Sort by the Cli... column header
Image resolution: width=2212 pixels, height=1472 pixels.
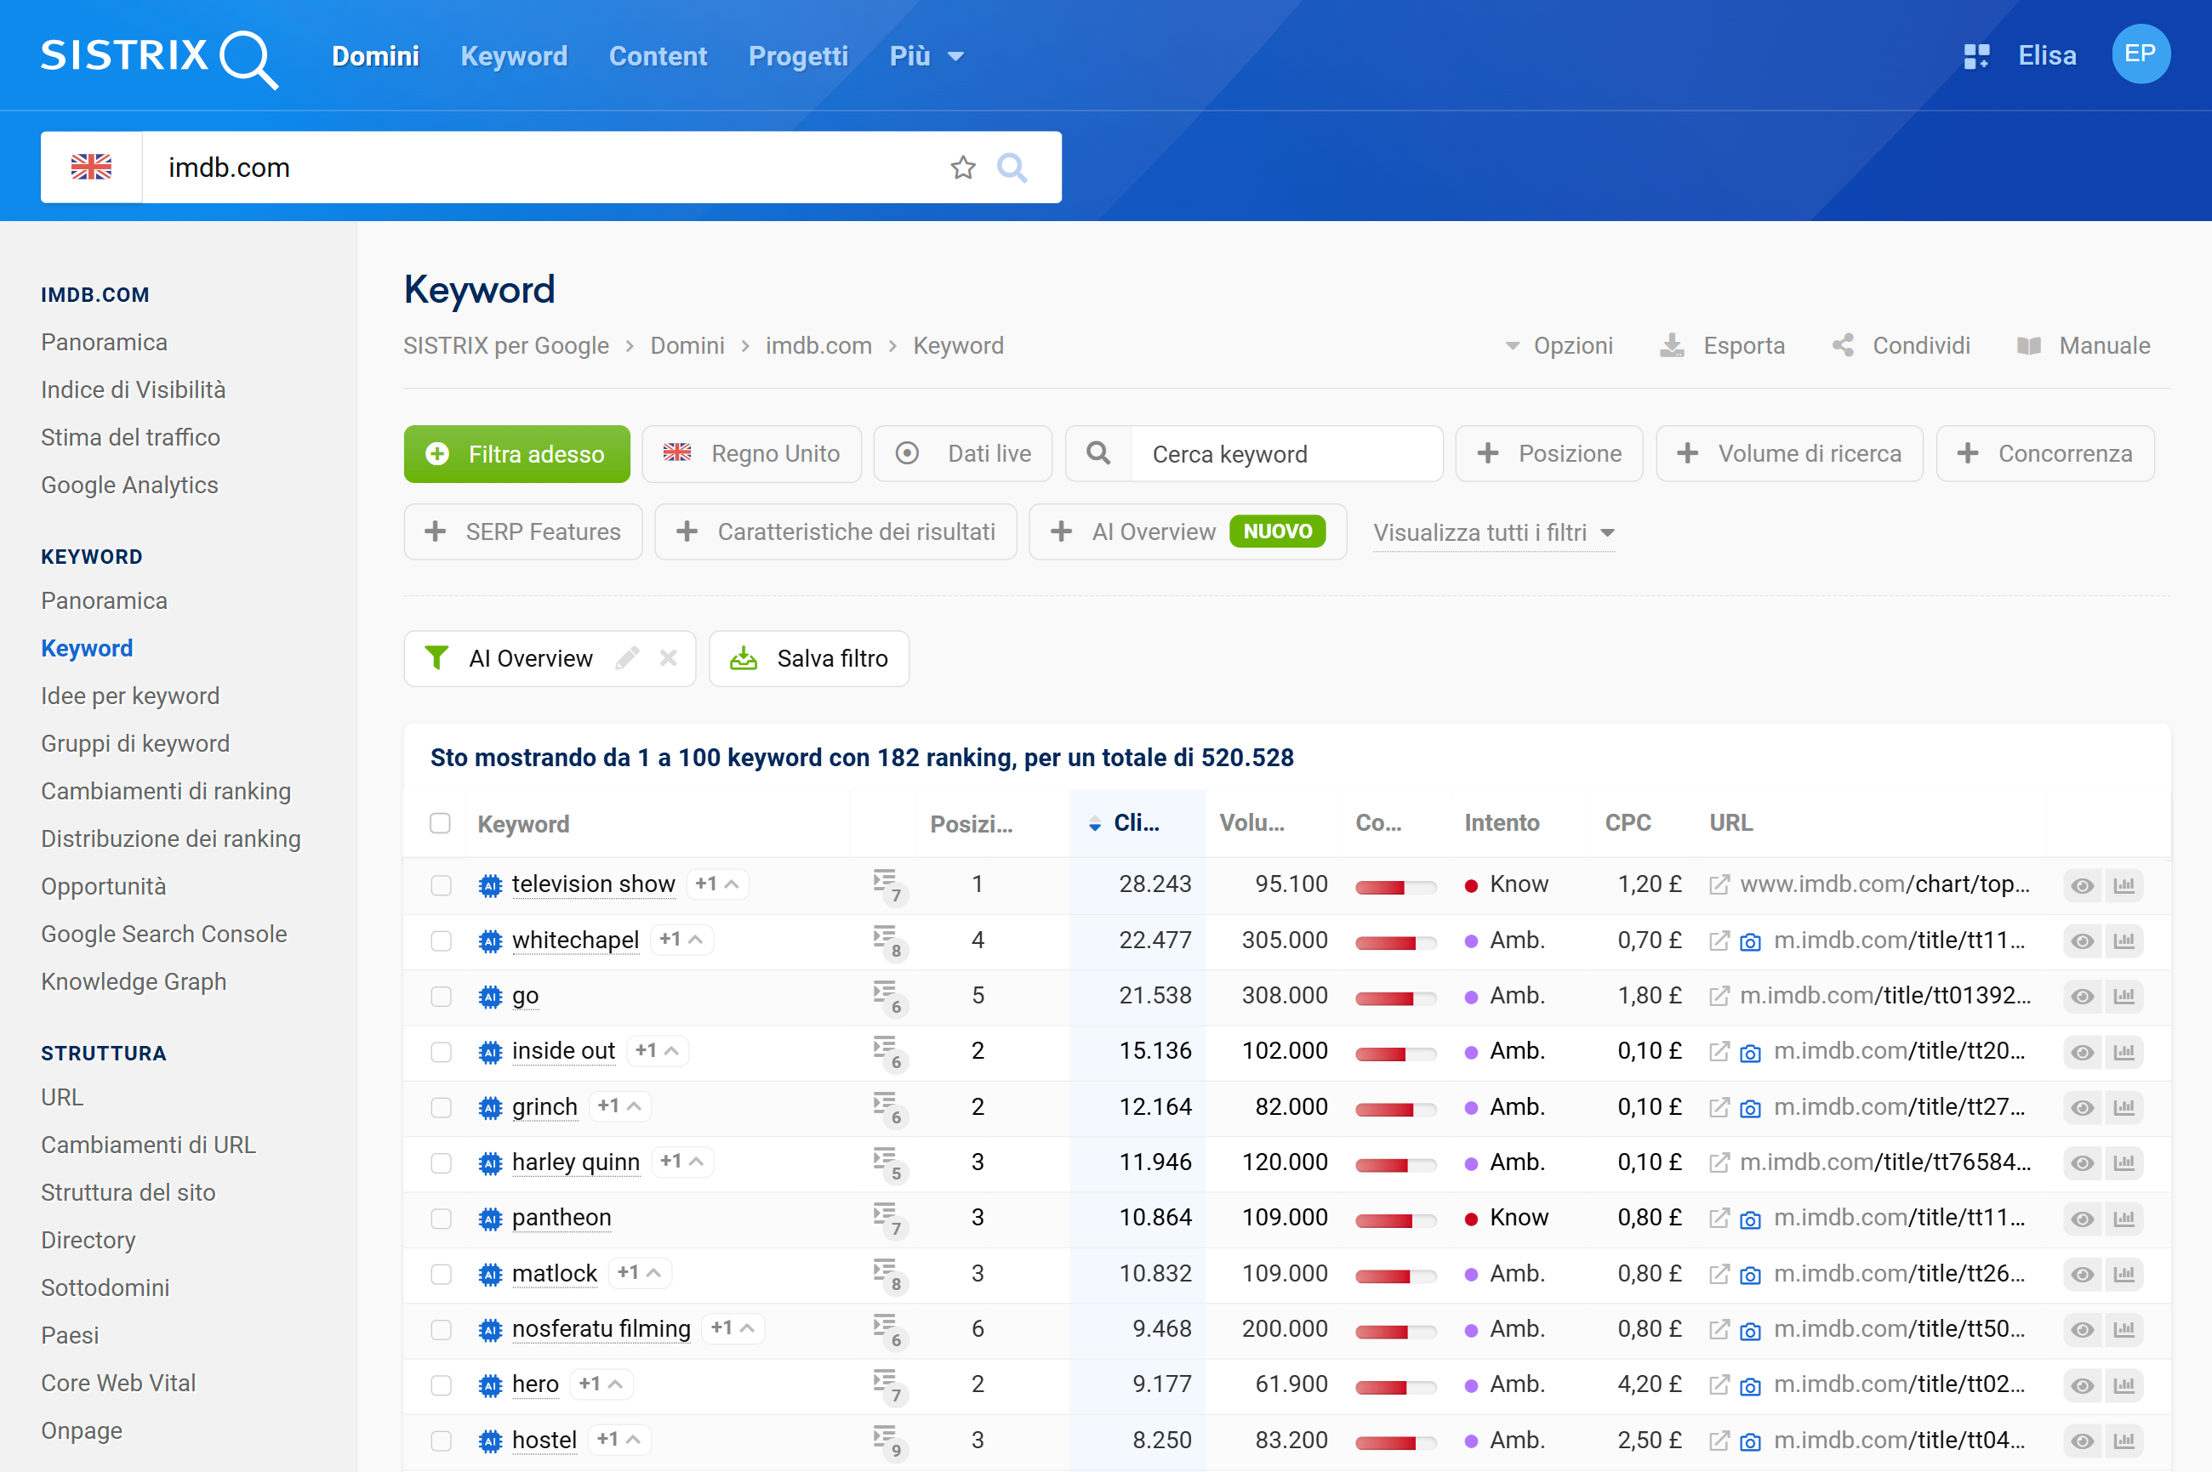coord(1137,823)
